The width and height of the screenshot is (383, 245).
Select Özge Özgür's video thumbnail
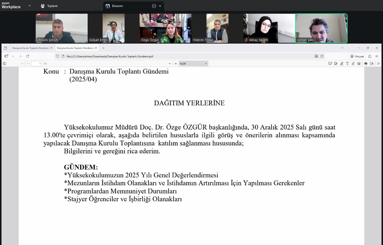pos(165,28)
